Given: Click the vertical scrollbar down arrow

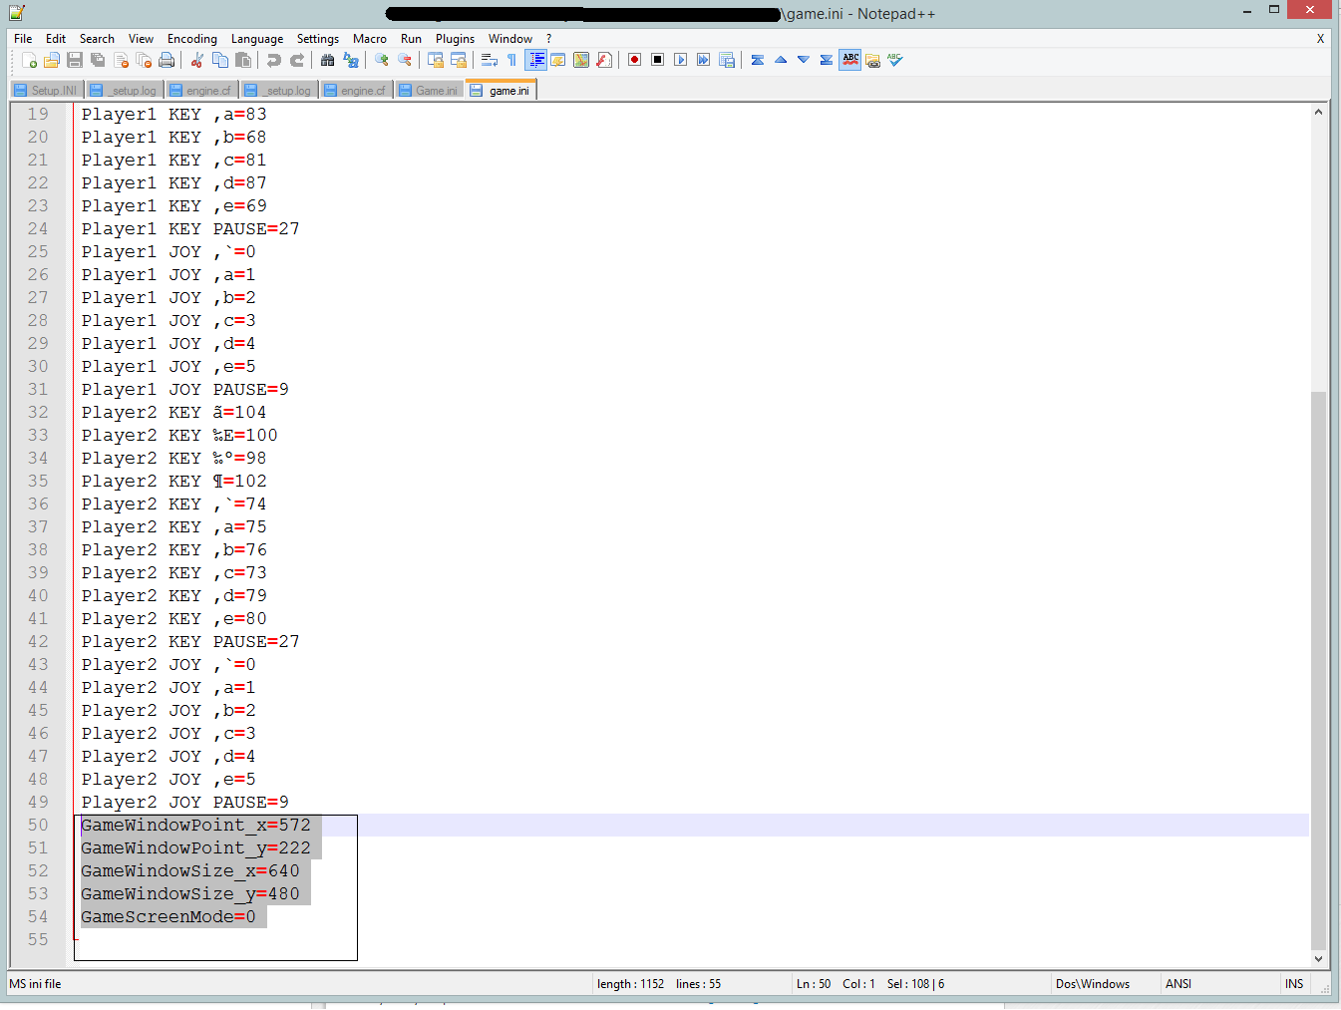Looking at the screenshot, I should pyautogui.click(x=1319, y=958).
